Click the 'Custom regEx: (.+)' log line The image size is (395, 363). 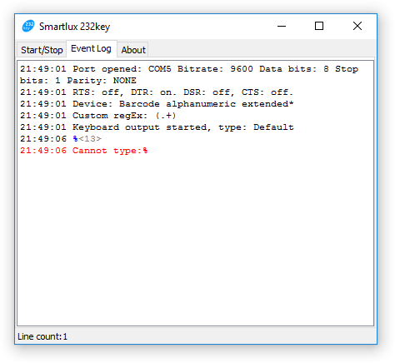click(x=98, y=116)
